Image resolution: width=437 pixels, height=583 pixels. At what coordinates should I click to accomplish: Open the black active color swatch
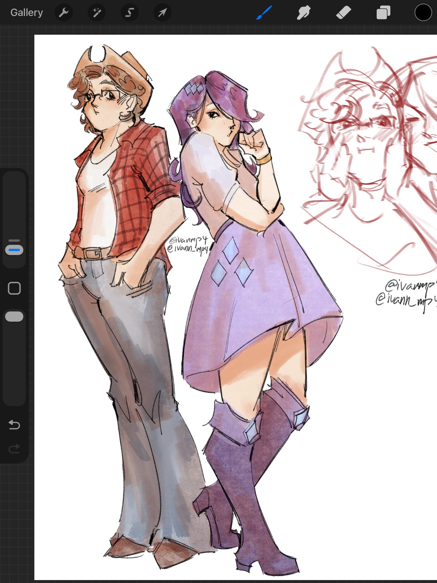click(x=423, y=13)
